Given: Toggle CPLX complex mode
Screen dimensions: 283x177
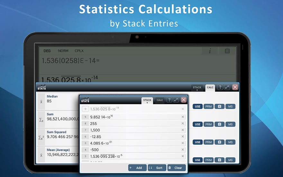Looking at the screenshot, I should click(x=79, y=51).
